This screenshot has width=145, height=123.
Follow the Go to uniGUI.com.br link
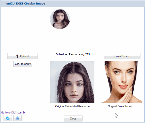click(x=14, y=112)
